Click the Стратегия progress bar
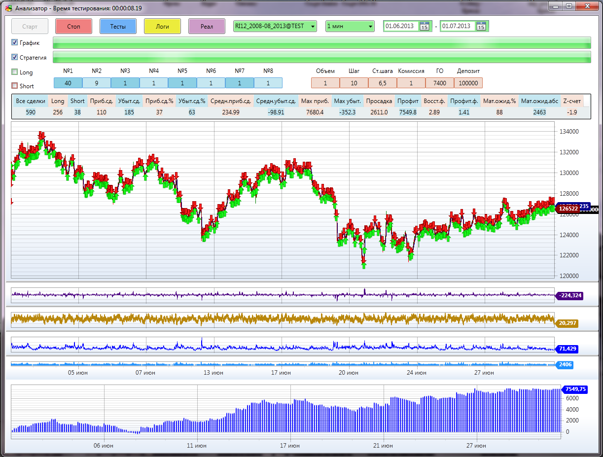The height and width of the screenshot is (457, 603). 321,57
